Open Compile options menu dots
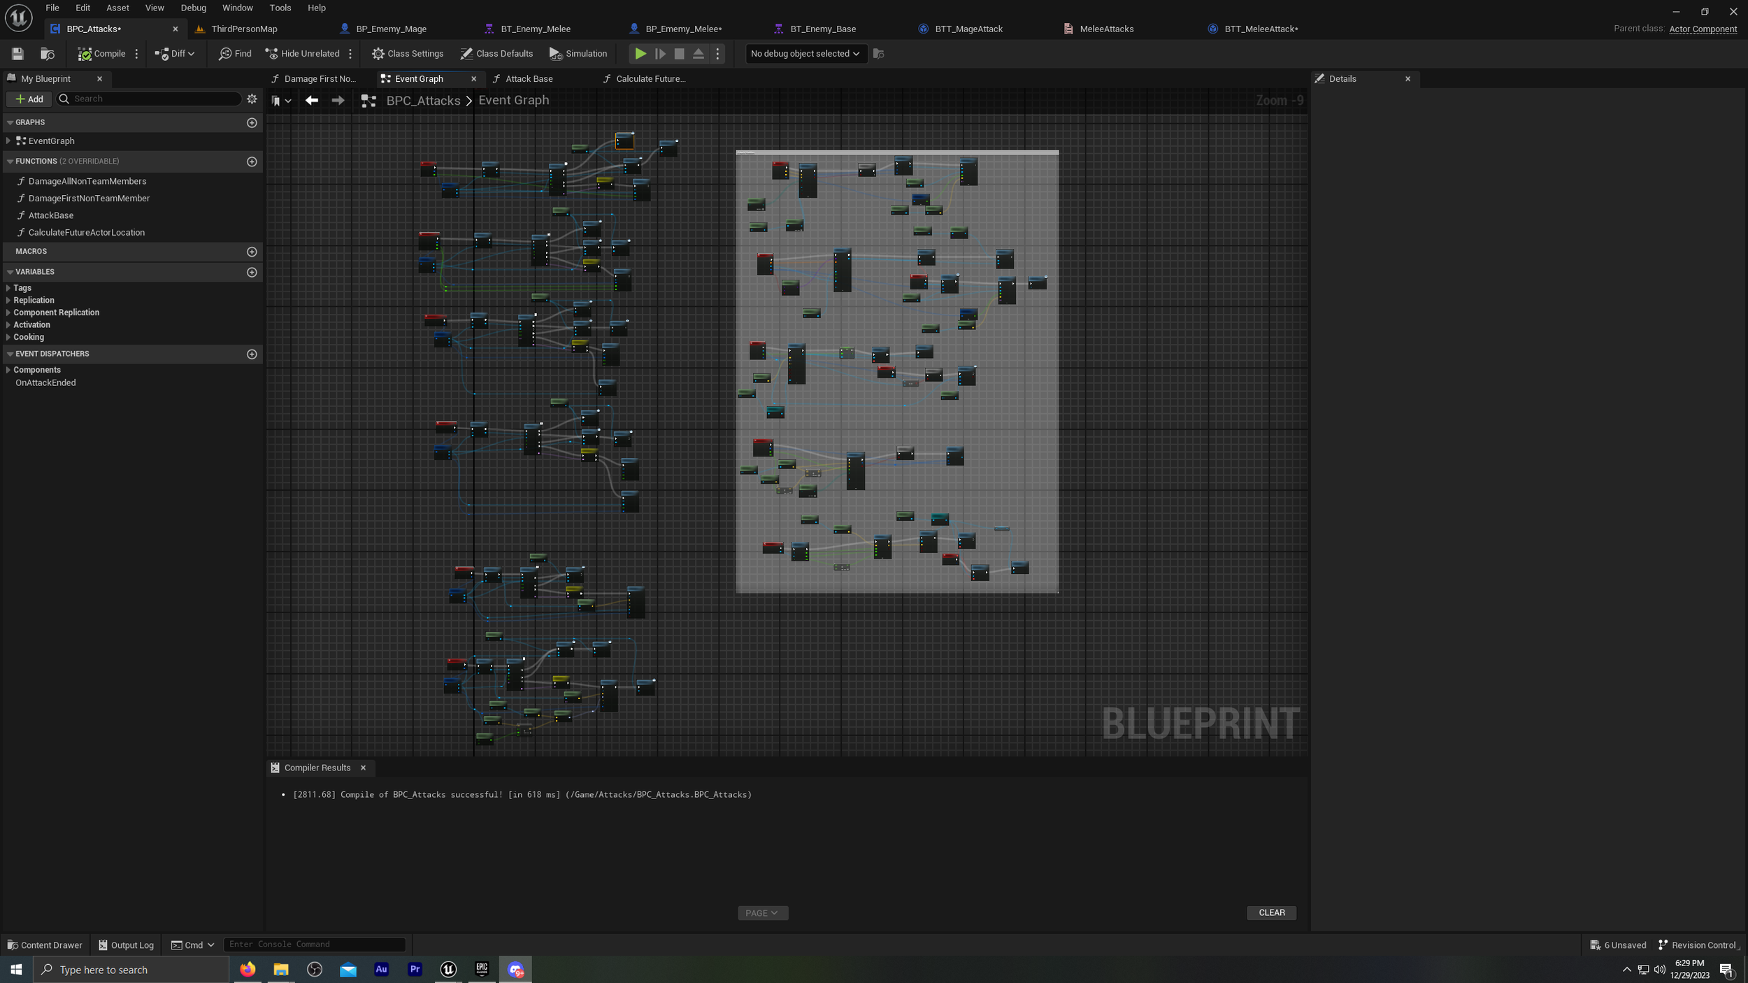The image size is (1748, 983). (137, 54)
